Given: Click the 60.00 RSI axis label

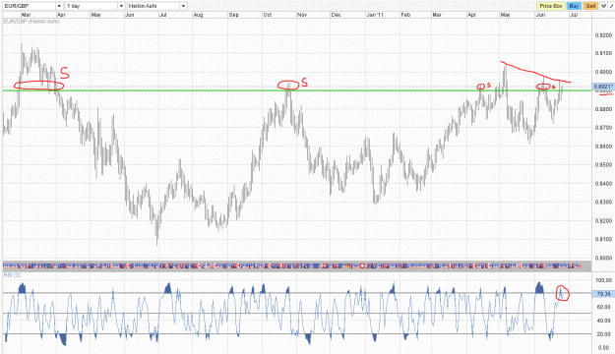Looking at the screenshot, I should pos(604,307).
